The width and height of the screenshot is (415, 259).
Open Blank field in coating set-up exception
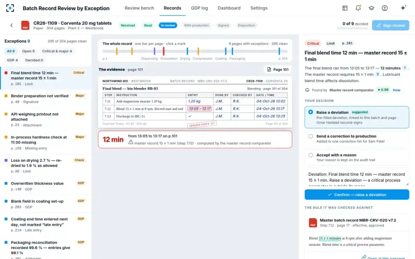pos(46,204)
